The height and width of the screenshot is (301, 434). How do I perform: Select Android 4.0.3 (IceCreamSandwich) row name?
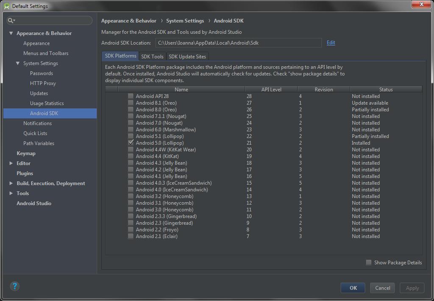[x=174, y=183]
